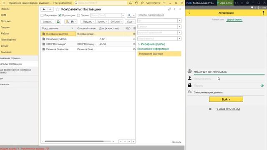Open the Начальная страница panel item

click(x=19, y=58)
